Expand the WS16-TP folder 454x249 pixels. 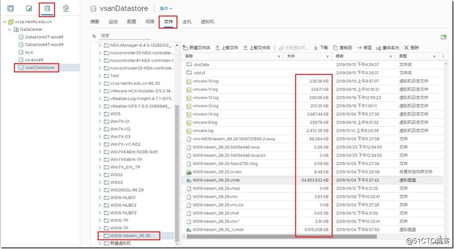[x=100, y=220]
